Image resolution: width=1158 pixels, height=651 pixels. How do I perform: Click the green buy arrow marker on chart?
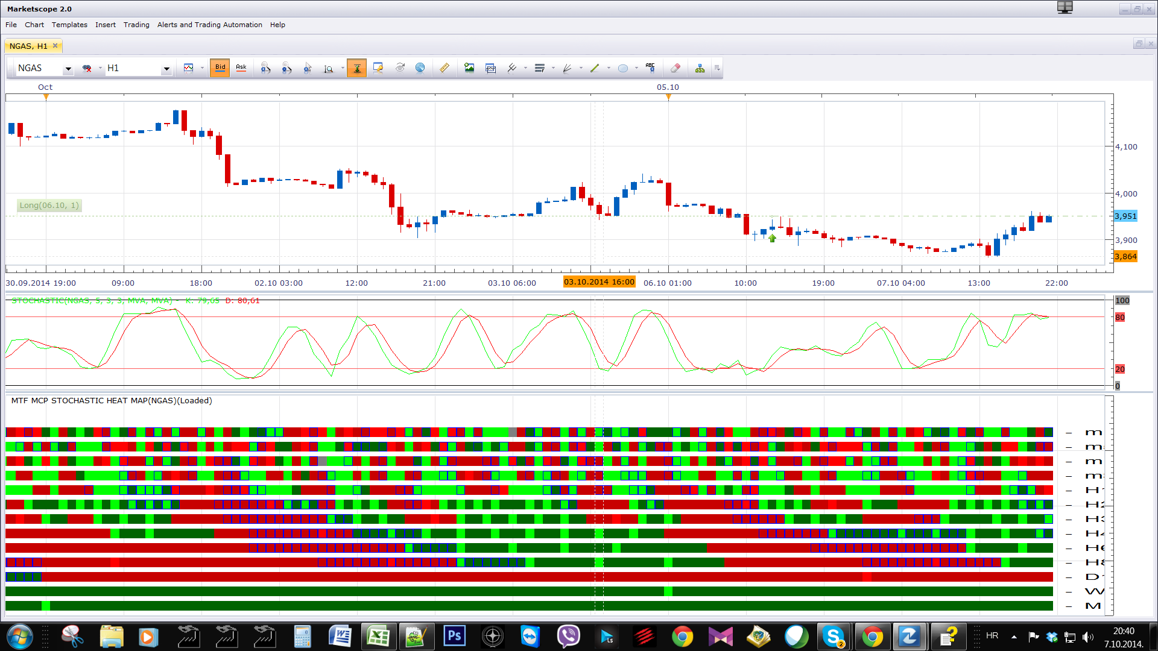pos(773,238)
